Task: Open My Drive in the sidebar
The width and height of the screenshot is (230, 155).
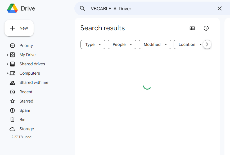Action: pos(28,55)
